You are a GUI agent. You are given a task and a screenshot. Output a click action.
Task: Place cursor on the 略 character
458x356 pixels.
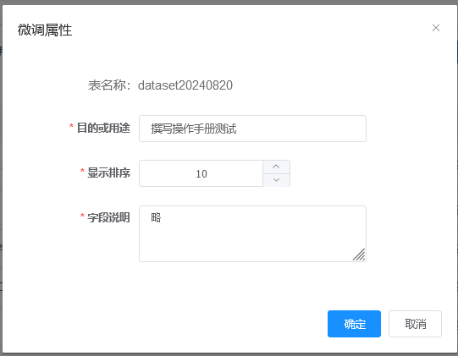point(156,217)
